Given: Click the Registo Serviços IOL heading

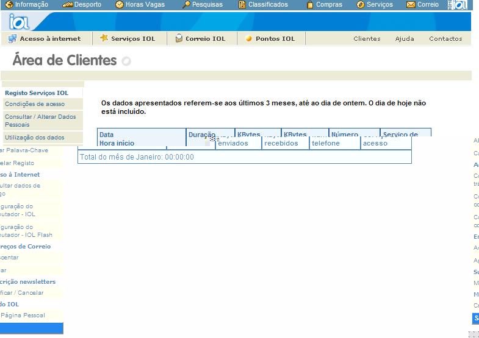Looking at the screenshot, I should pyautogui.click(x=37, y=93).
